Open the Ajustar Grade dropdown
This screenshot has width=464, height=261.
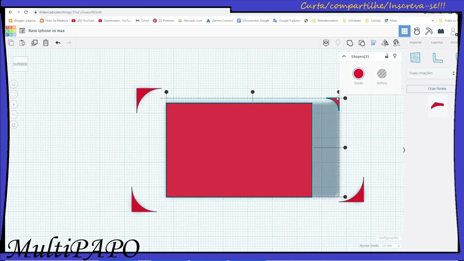[x=390, y=246]
